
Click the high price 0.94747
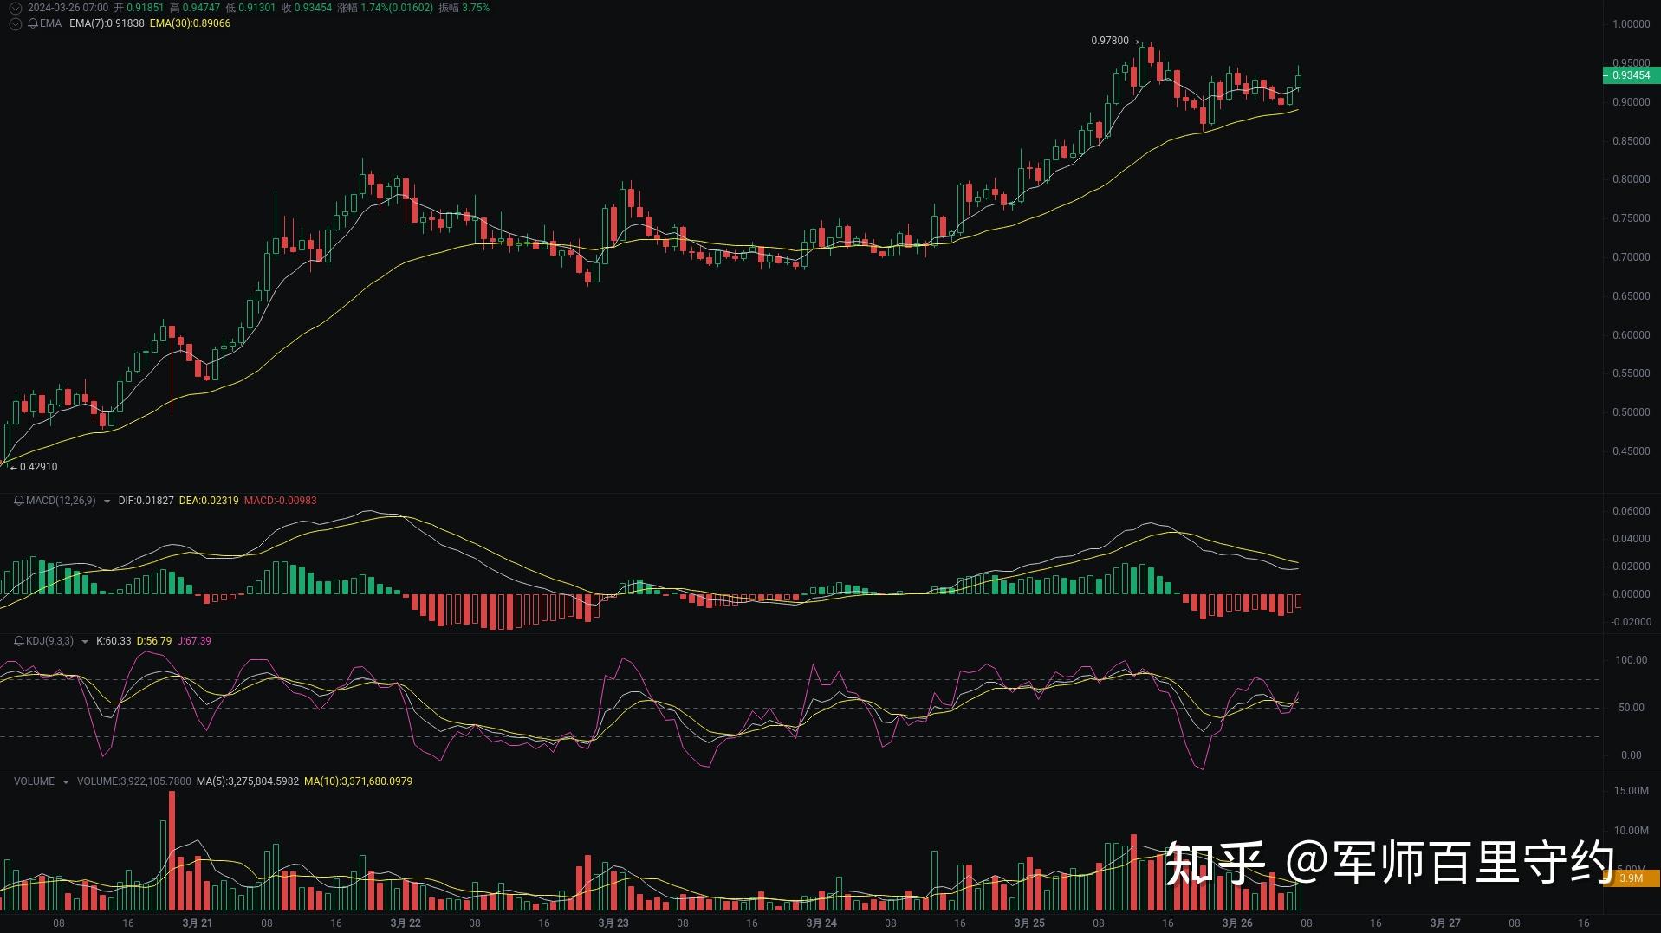click(x=201, y=8)
